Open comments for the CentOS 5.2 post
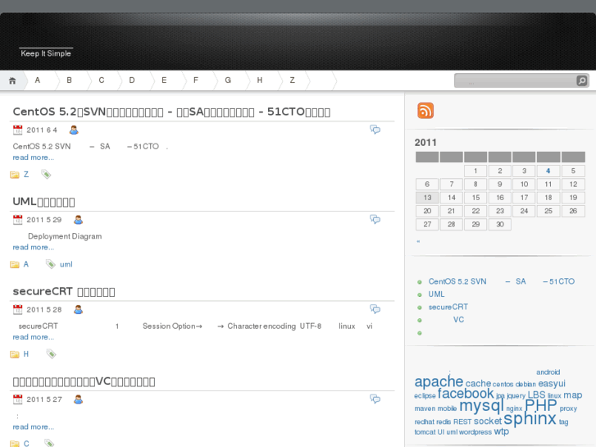Screen dimensions: 596x447 (375, 130)
